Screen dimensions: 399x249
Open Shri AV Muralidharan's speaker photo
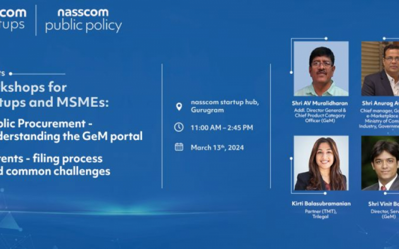tap(321, 68)
